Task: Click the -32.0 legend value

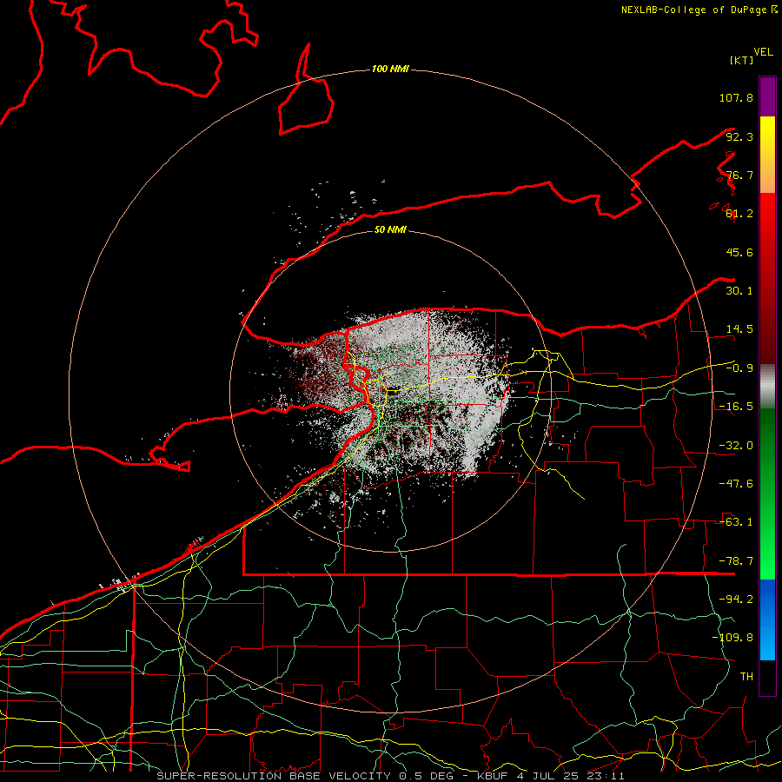Action: click(x=736, y=446)
